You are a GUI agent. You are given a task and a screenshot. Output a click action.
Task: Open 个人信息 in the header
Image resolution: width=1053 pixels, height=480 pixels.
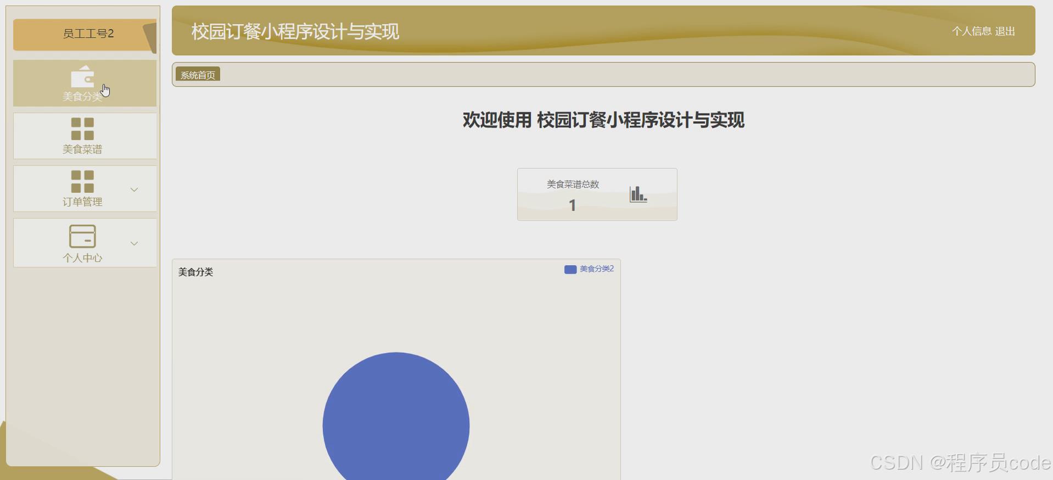pos(971,31)
